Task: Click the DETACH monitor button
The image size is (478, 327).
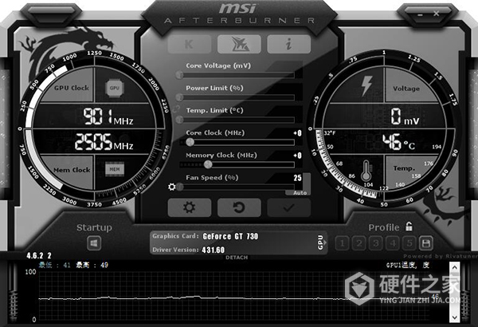Action: click(x=237, y=258)
